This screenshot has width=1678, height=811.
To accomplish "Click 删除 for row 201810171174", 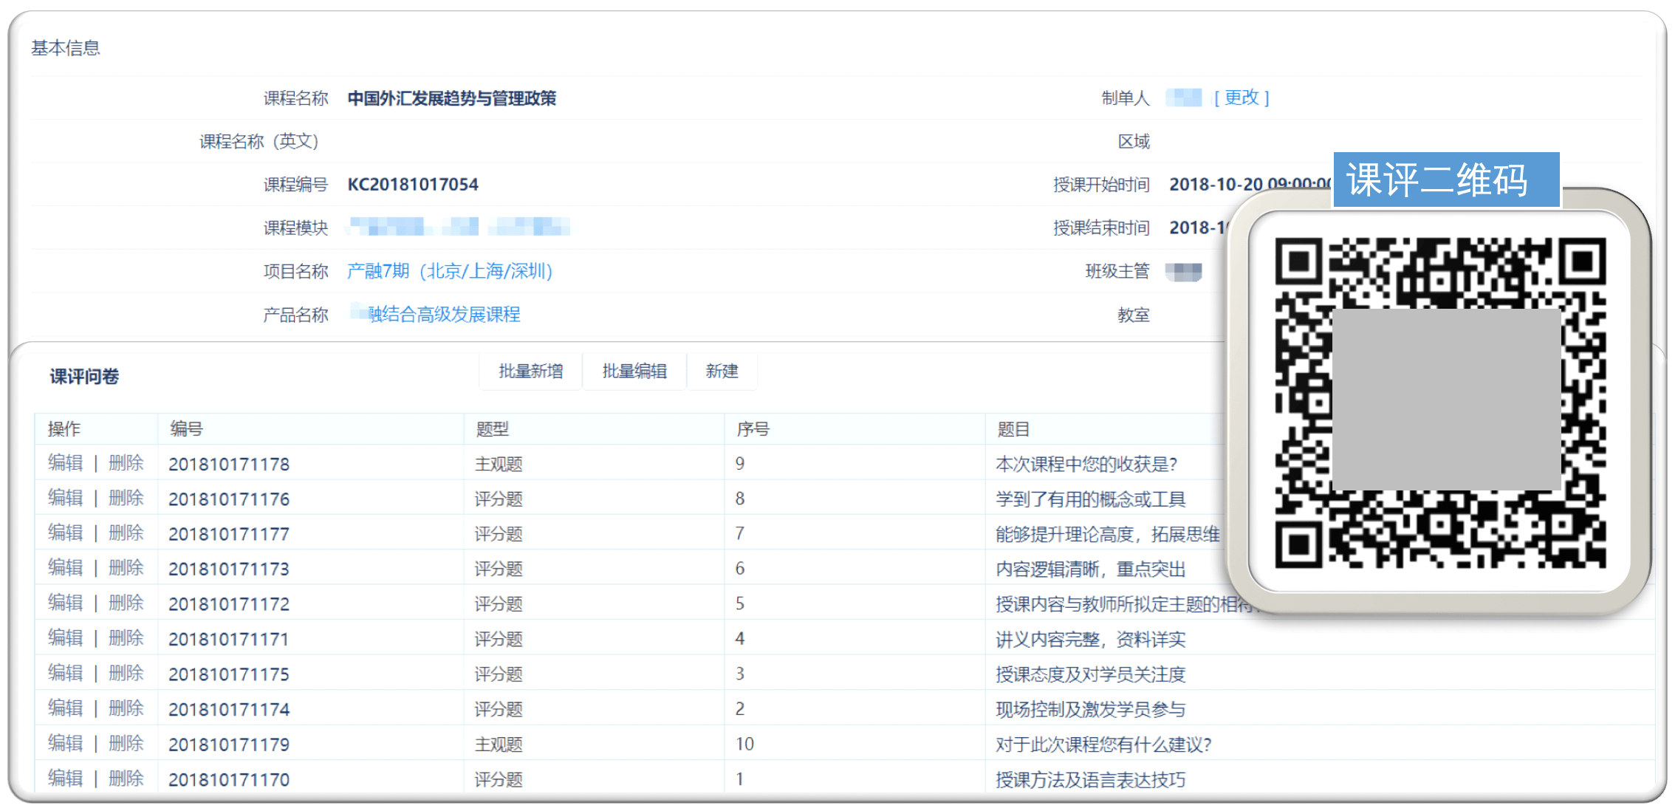I will [x=126, y=708].
